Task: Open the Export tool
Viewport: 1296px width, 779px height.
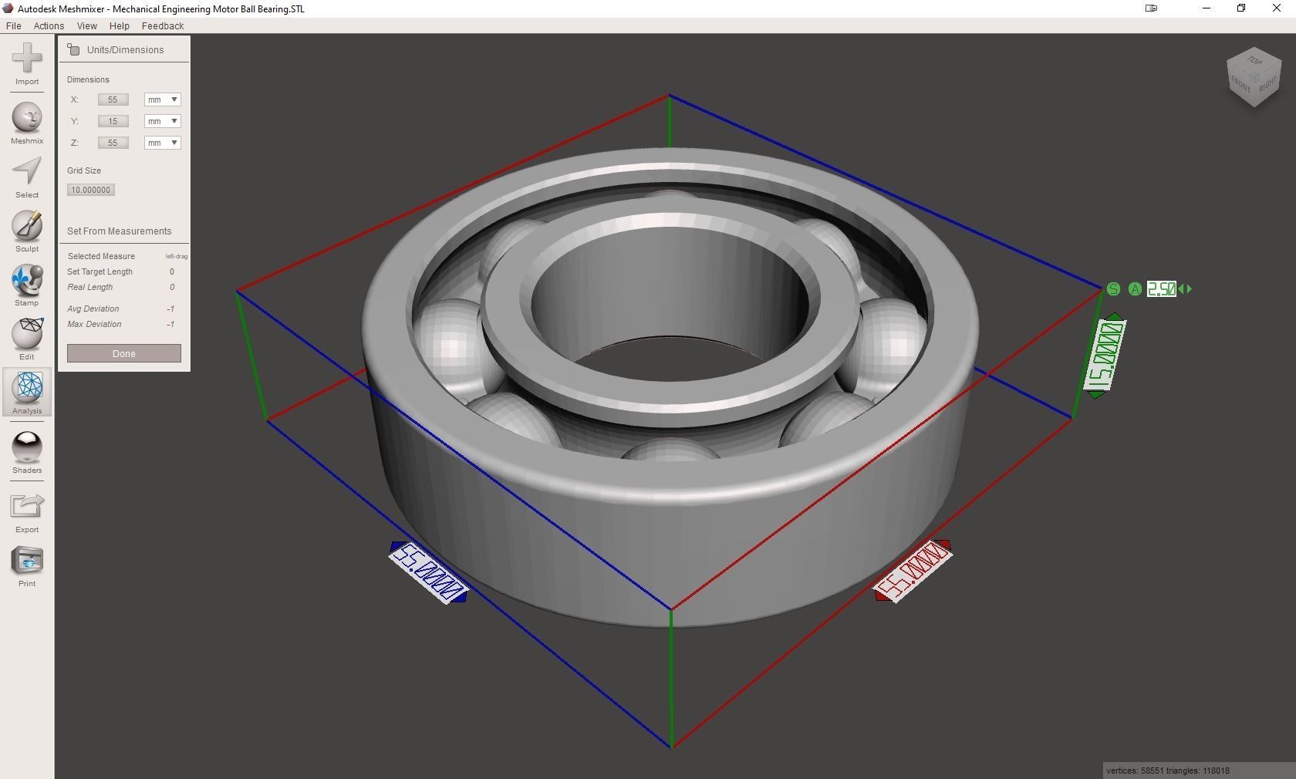Action: [27, 505]
